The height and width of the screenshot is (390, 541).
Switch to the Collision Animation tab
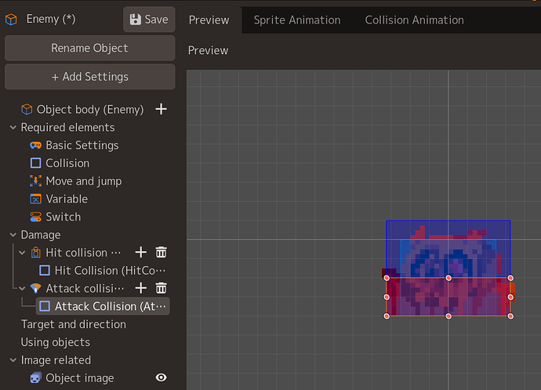[415, 20]
